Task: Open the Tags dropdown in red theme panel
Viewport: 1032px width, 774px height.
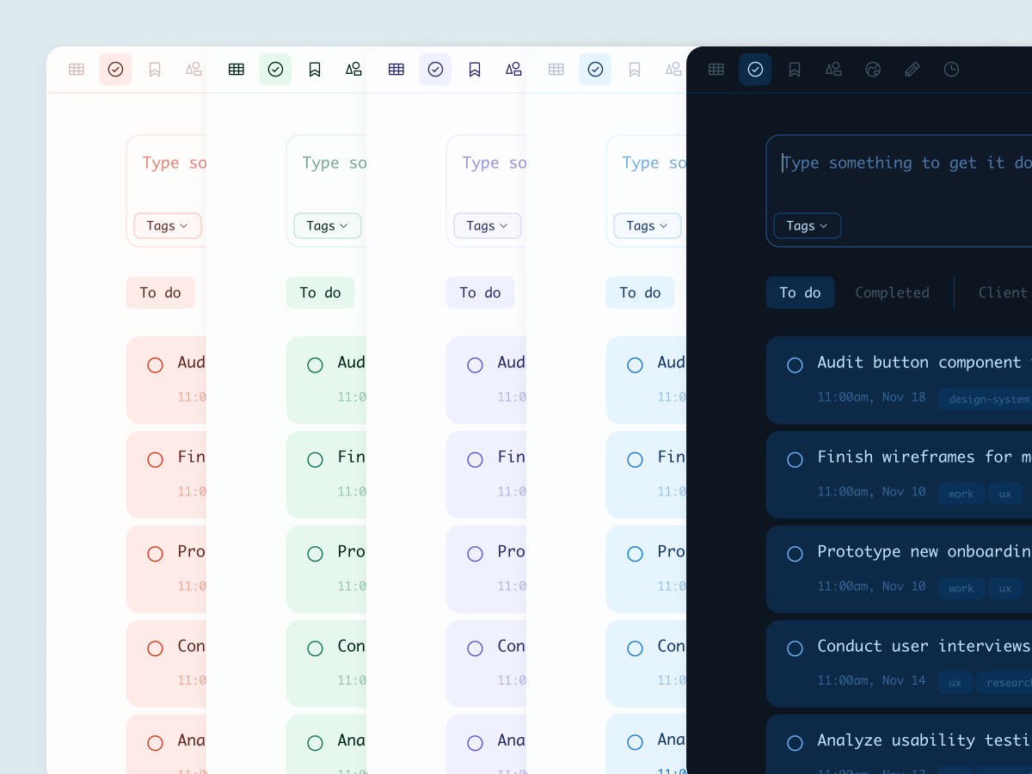Action: (x=167, y=226)
